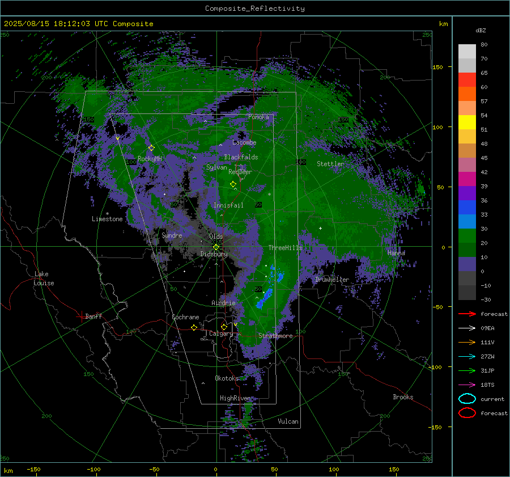Image resolution: width=510 pixels, height=477 pixels.
Task: Click the Strathmore city label
Action: pos(275,336)
